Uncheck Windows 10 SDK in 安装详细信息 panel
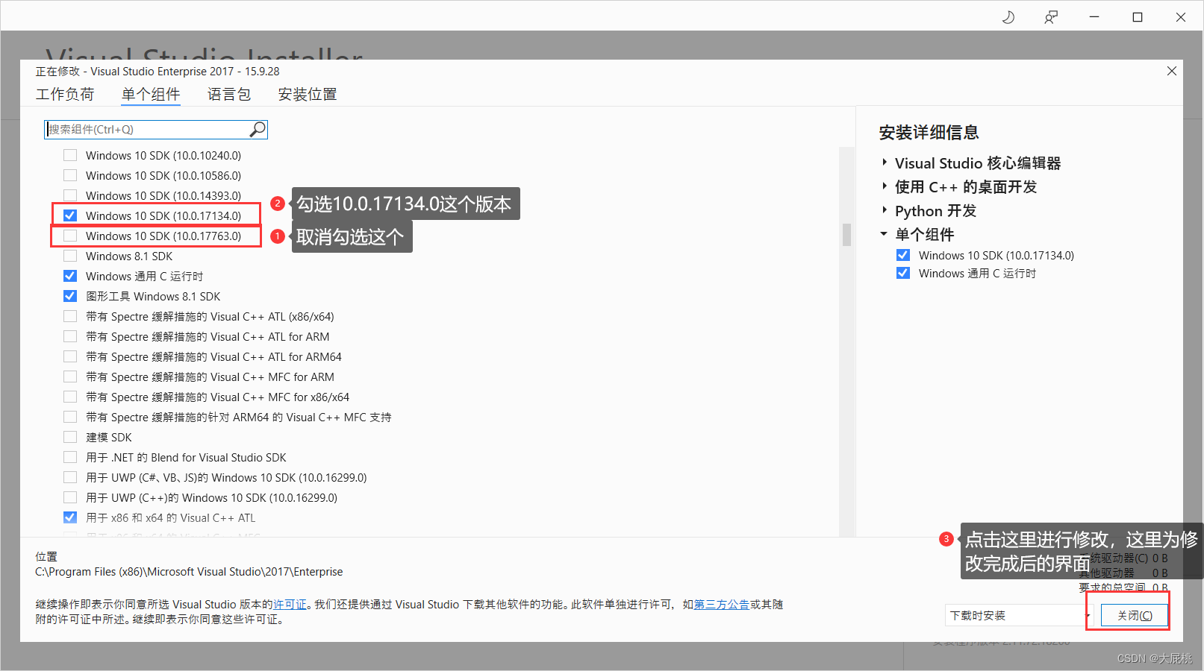 click(903, 255)
